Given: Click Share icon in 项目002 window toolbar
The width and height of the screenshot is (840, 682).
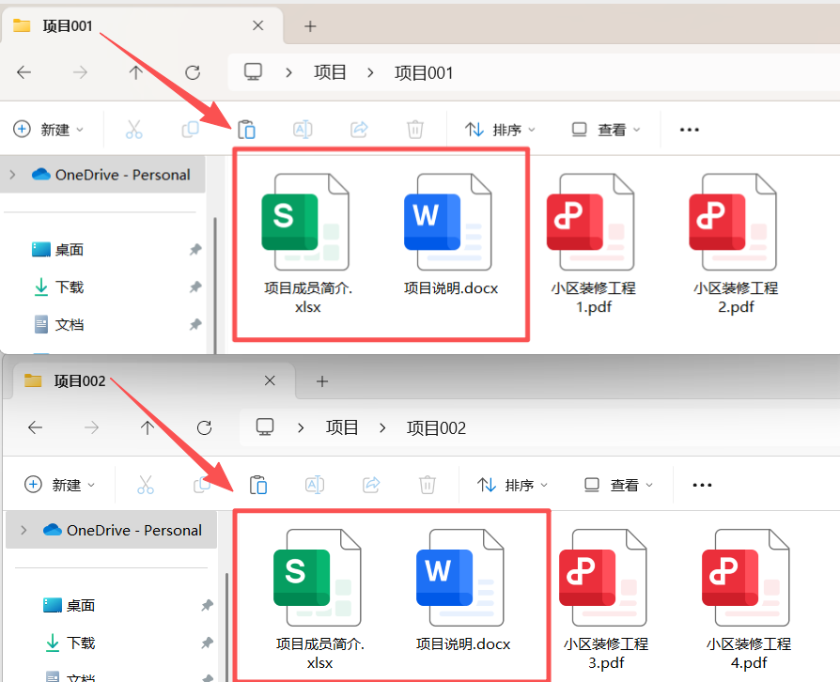Looking at the screenshot, I should tap(371, 485).
